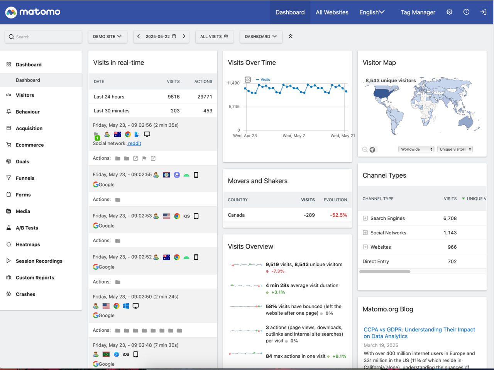Go to the next date period arrow
Image resolution: width=494 pixels, height=370 pixels.
(184, 36)
